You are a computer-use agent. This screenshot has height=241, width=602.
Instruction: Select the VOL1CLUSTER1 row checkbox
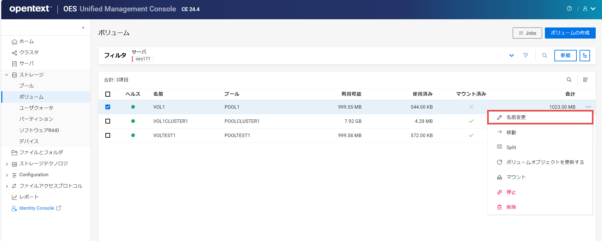(x=108, y=121)
